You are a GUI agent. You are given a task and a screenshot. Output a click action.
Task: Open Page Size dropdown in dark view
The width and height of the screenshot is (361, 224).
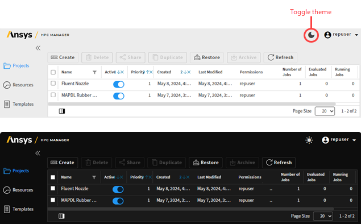323,216
